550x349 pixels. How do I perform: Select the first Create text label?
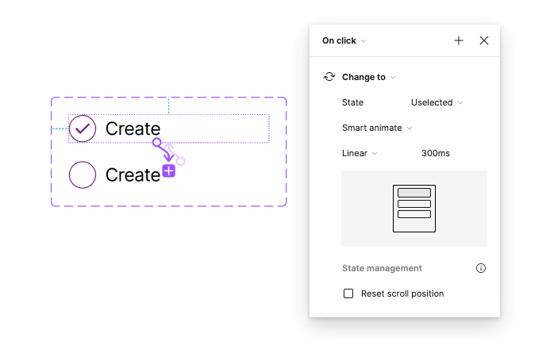click(133, 128)
